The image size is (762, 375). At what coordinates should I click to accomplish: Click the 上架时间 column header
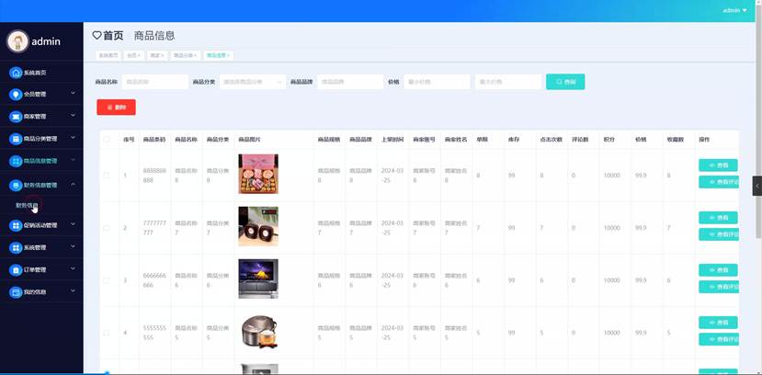(x=392, y=140)
